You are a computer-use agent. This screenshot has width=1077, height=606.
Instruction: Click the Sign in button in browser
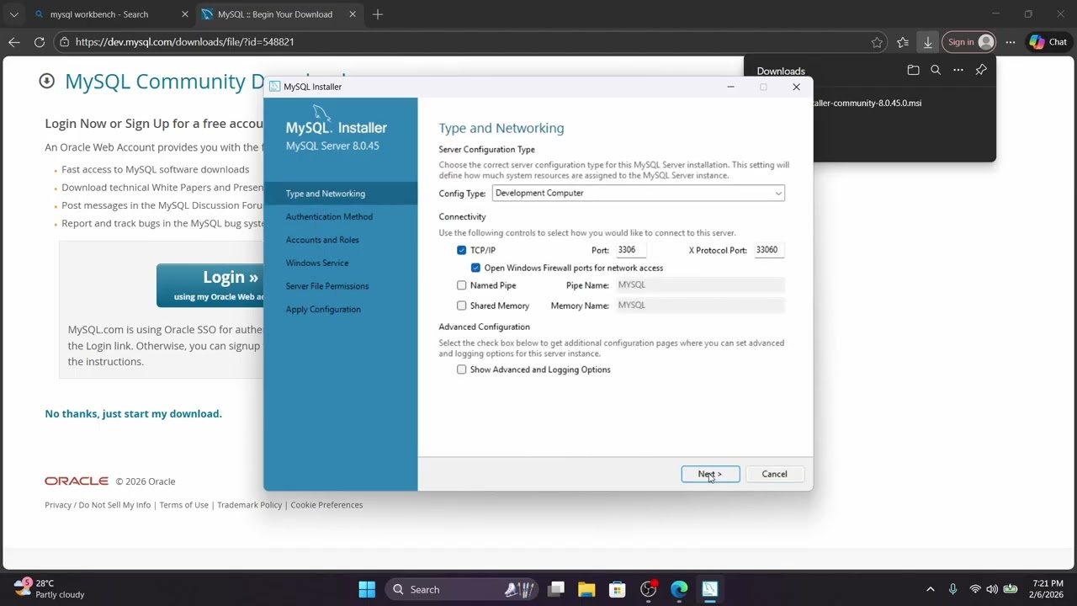968,42
